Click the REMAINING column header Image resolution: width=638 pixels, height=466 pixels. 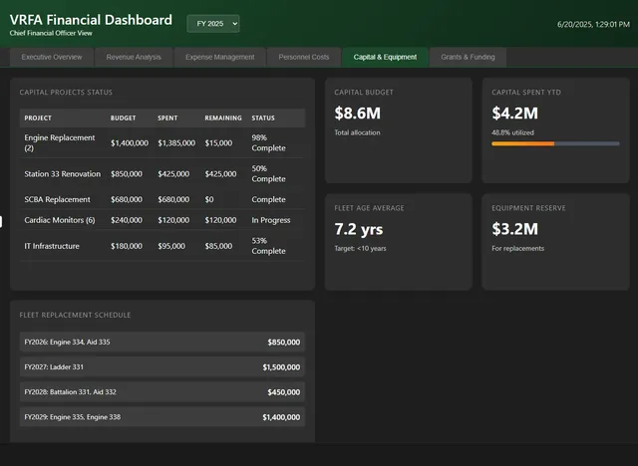point(223,118)
